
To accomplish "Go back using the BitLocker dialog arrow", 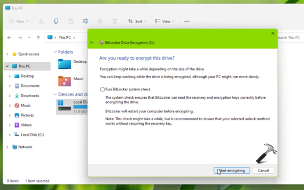I will pos(92,43).
